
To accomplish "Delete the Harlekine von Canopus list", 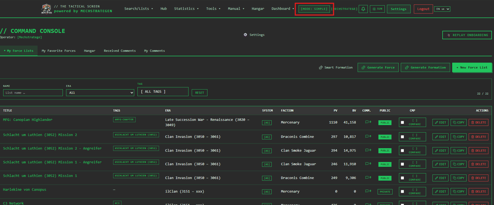I will coord(479,192).
